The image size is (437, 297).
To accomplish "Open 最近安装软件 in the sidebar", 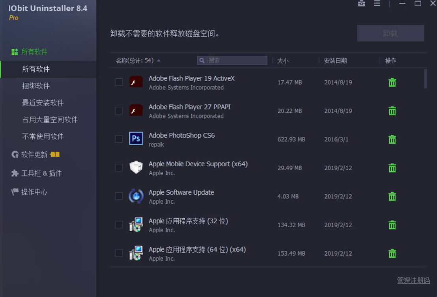I will [x=43, y=103].
